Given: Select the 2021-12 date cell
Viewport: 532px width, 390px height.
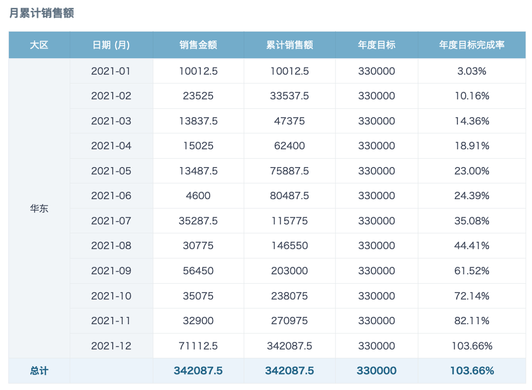Looking at the screenshot, I should click(x=111, y=345).
